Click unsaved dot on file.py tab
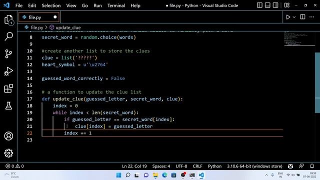Viewport: 320px width, 180px height. point(55,17)
